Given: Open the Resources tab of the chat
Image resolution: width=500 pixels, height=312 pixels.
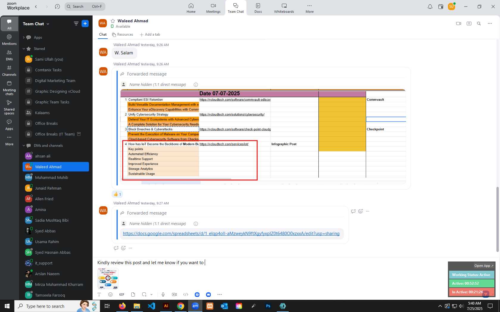Looking at the screenshot, I should click(122, 34).
